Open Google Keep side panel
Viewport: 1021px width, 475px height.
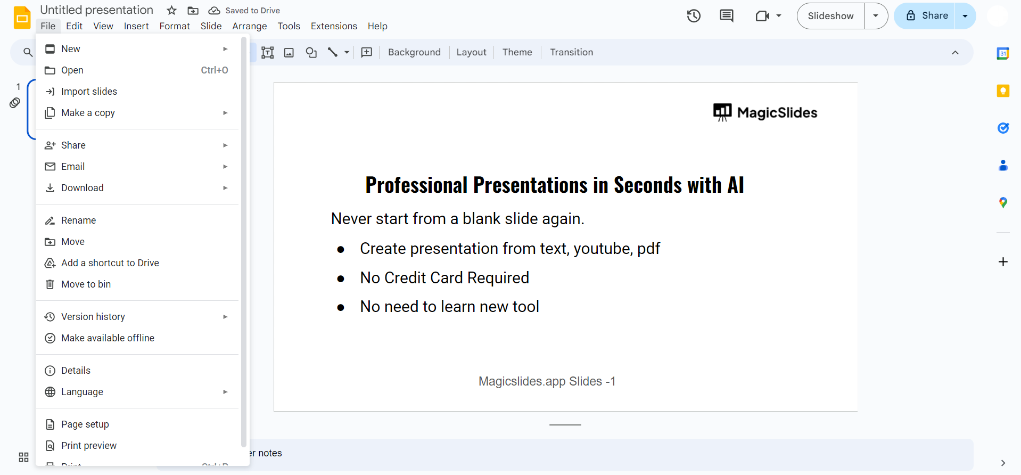(1003, 91)
